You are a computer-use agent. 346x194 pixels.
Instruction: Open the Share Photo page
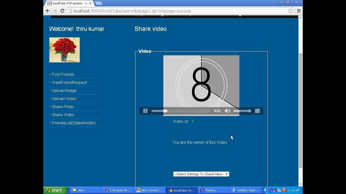[x=63, y=107]
